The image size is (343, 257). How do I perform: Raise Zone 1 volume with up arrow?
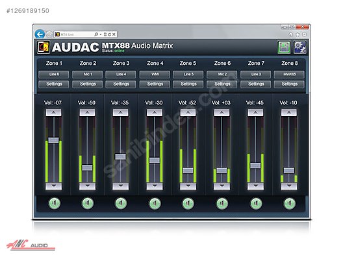(53, 112)
